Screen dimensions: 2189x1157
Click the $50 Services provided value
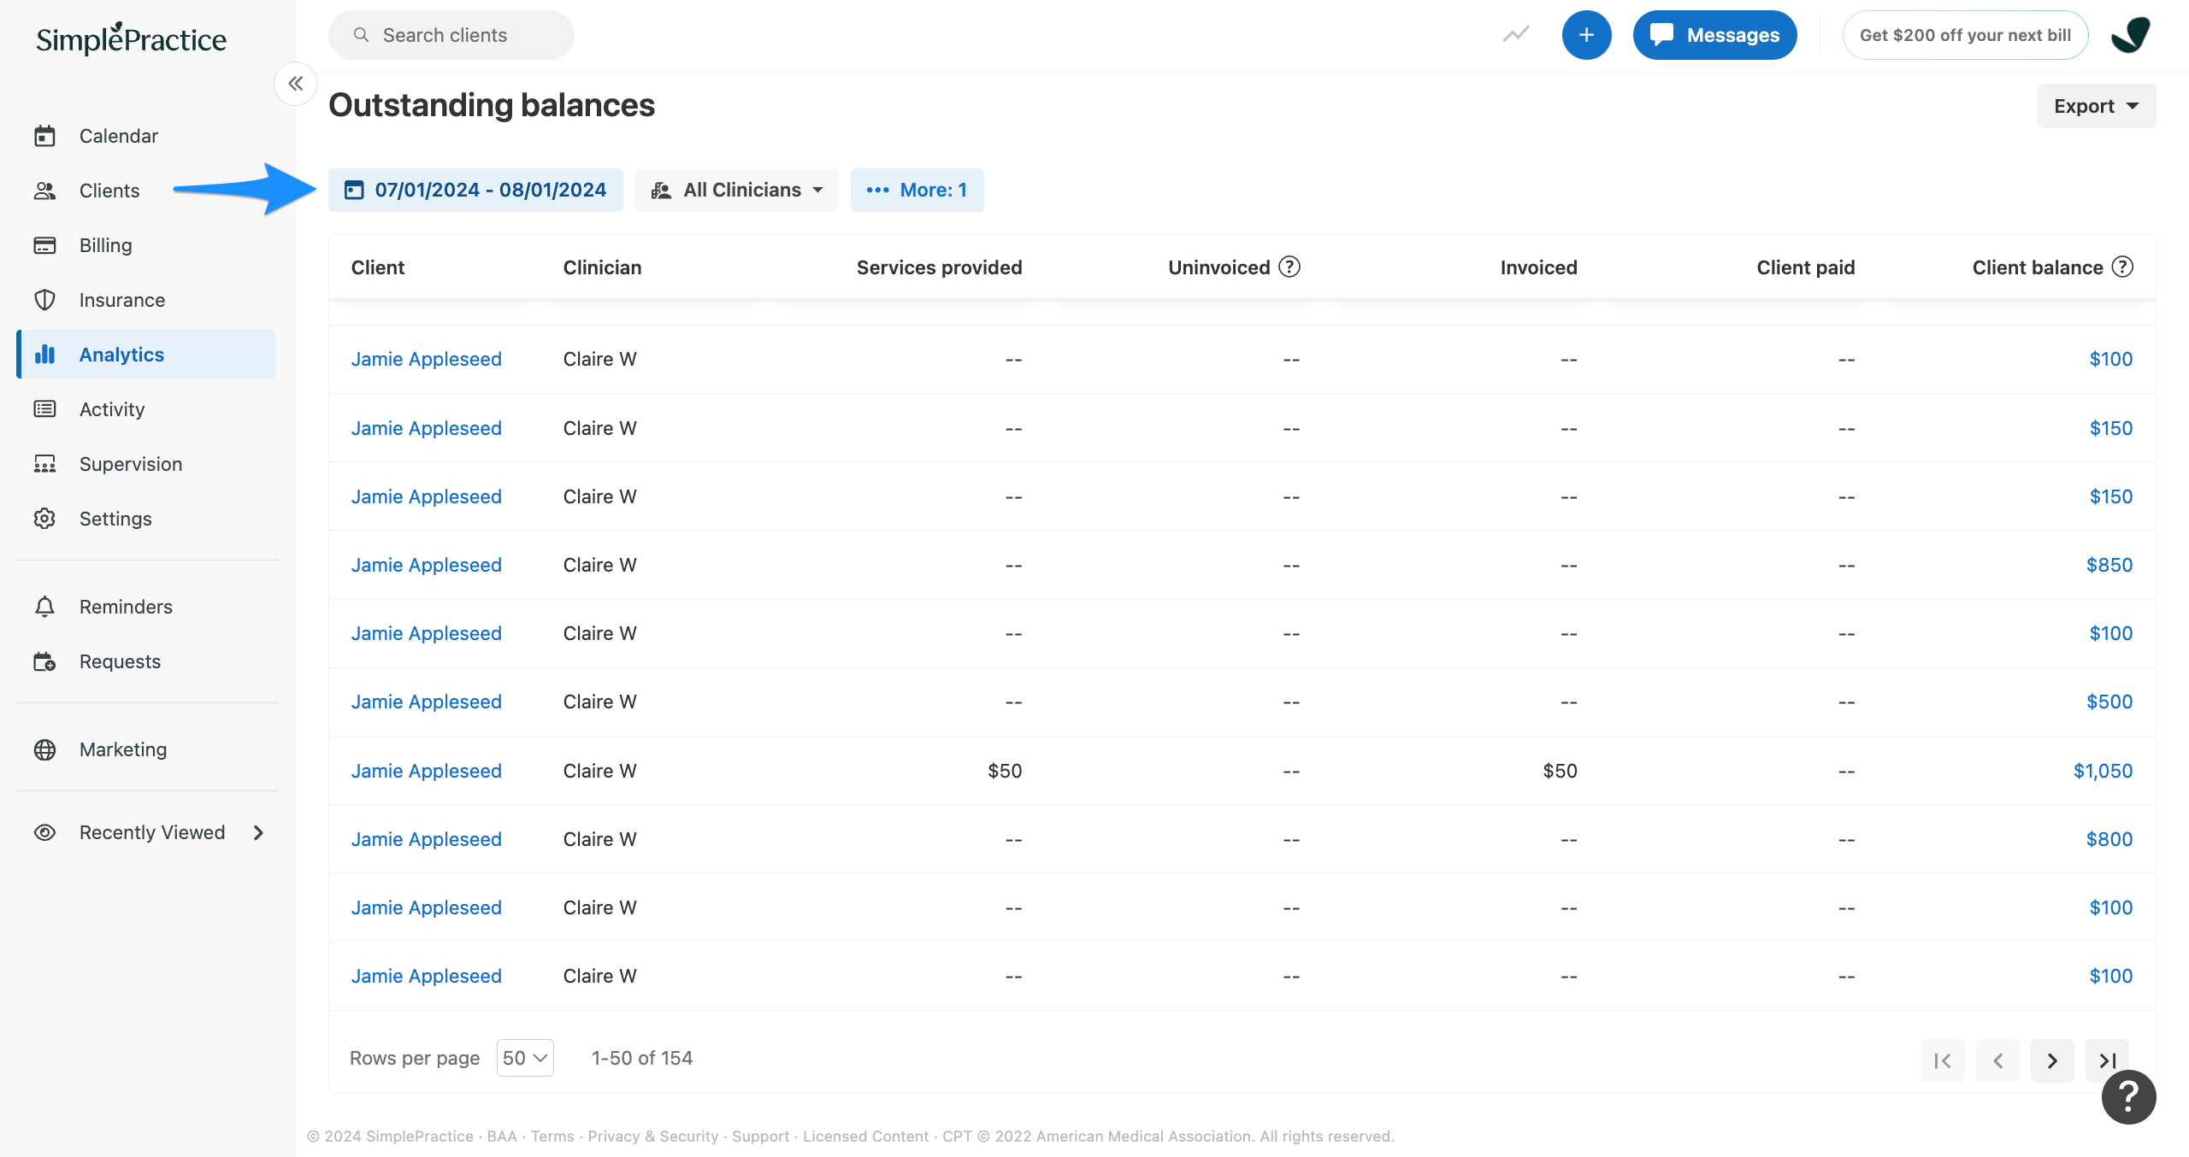pyautogui.click(x=1005, y=771)
